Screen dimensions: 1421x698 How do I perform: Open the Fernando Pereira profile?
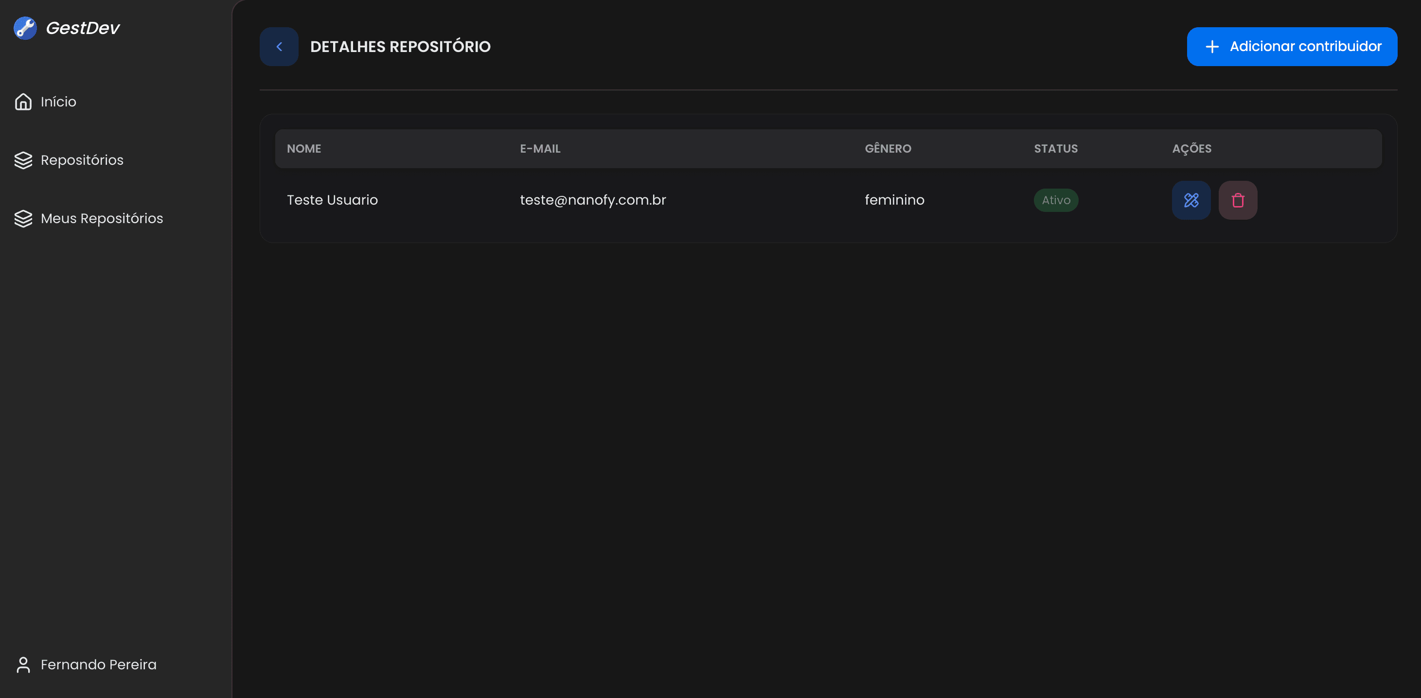[x=98, y=664]
